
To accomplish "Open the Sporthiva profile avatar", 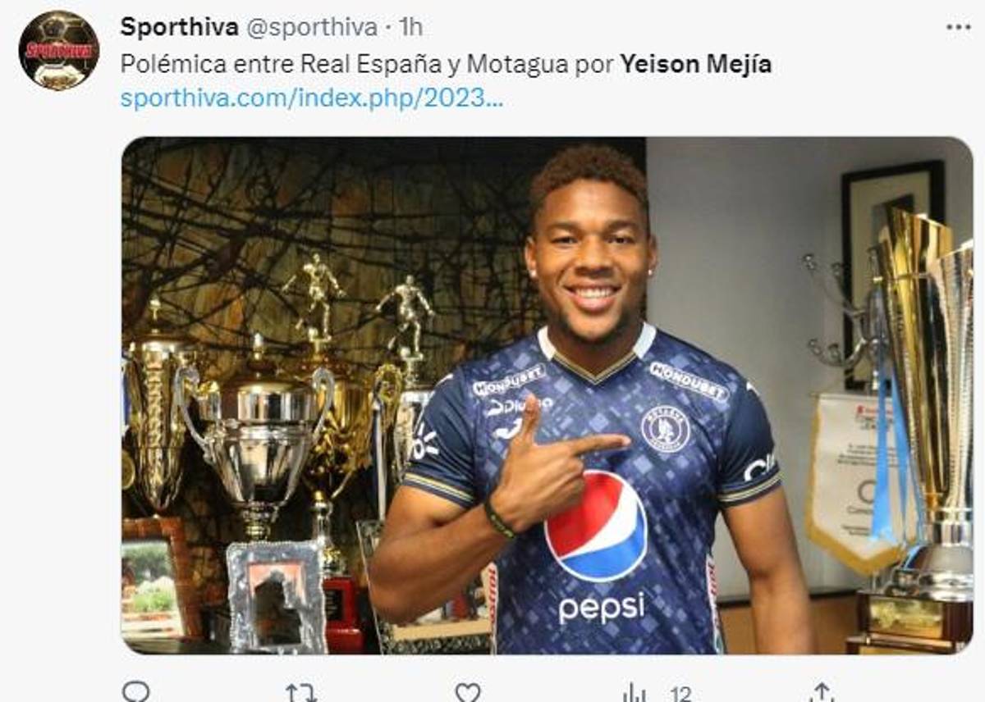I will coord(58,50).
